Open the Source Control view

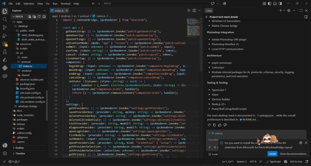click(x=5, y=27)
